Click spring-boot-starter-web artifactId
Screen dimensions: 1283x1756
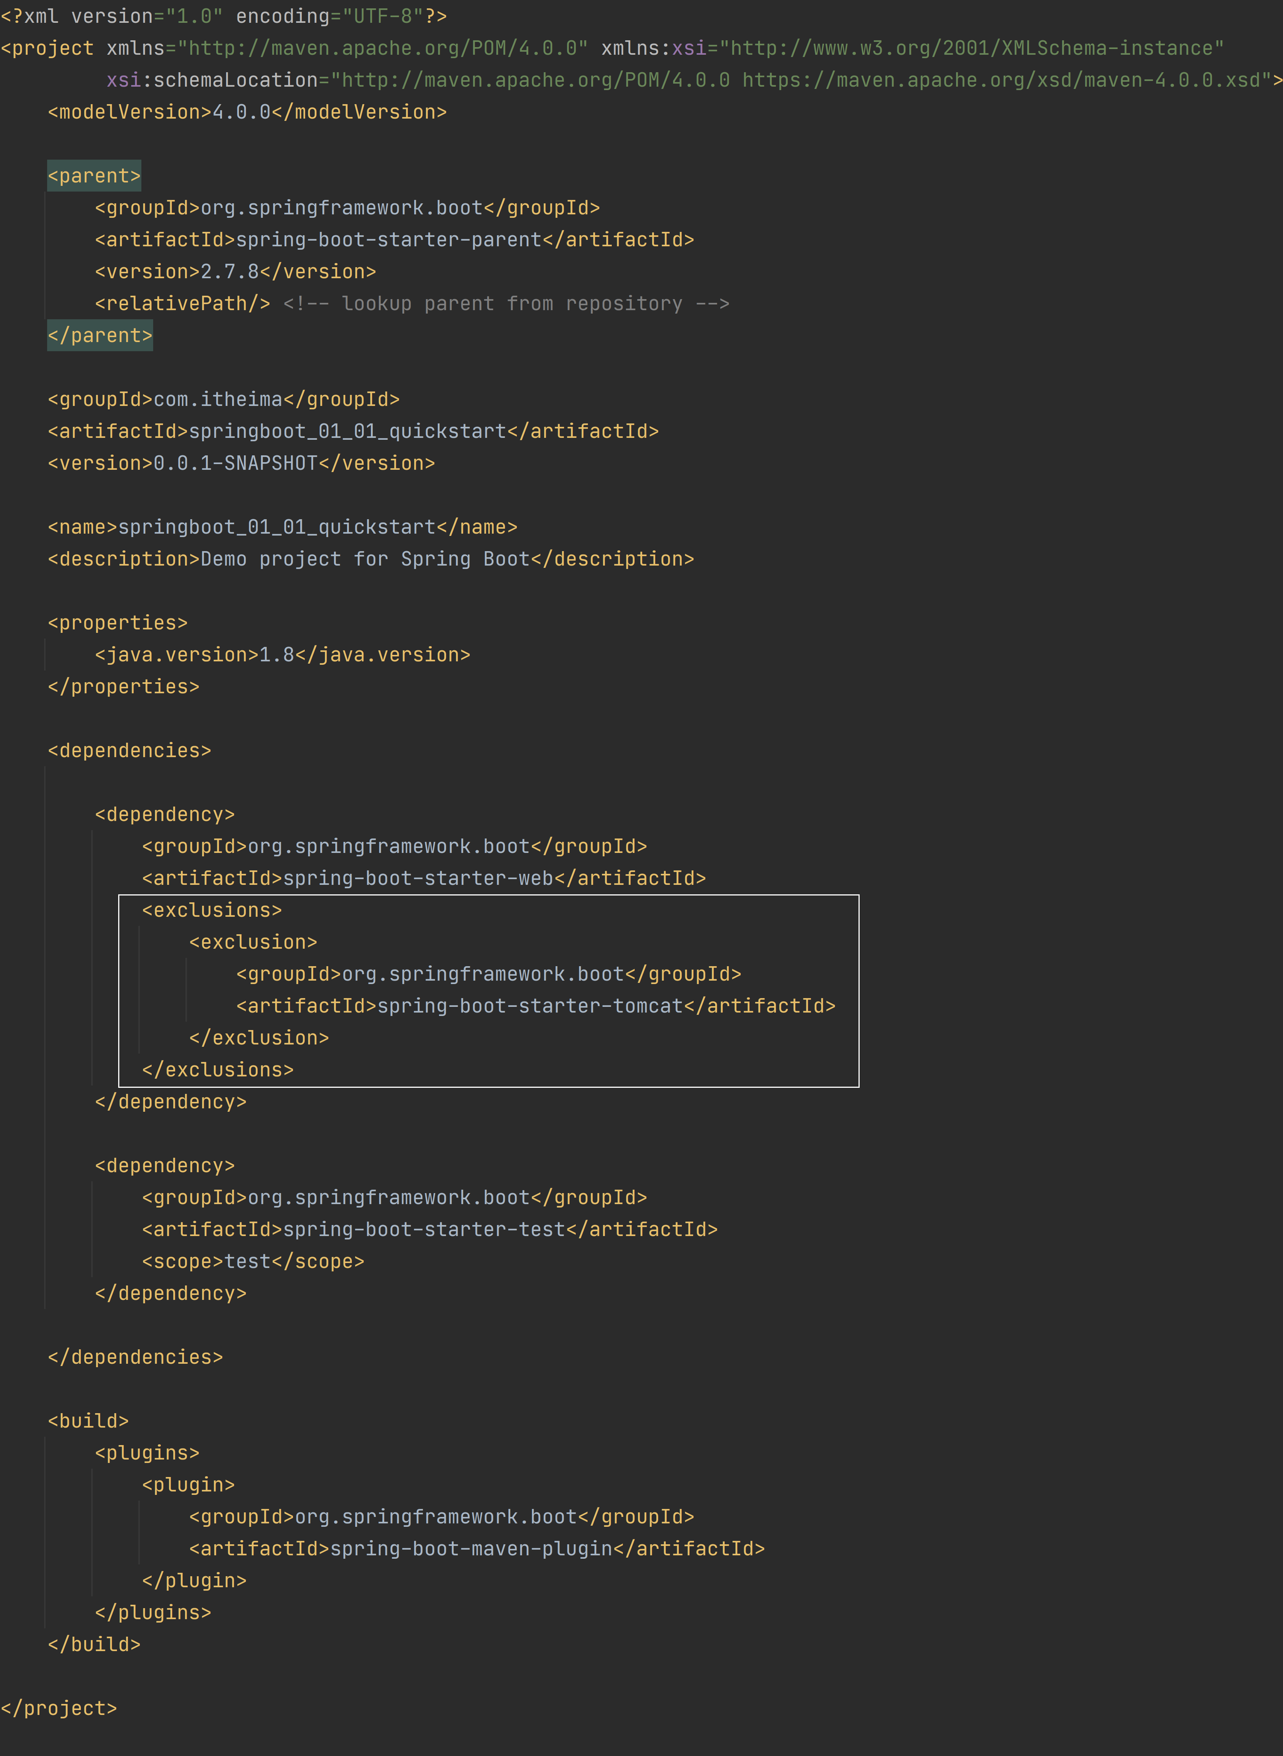pos(418,878)
